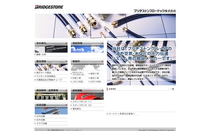Open the 製品情報 section header
Viewport: 210px width, 131px height.
pyautogui.click(x=51, y=61)
